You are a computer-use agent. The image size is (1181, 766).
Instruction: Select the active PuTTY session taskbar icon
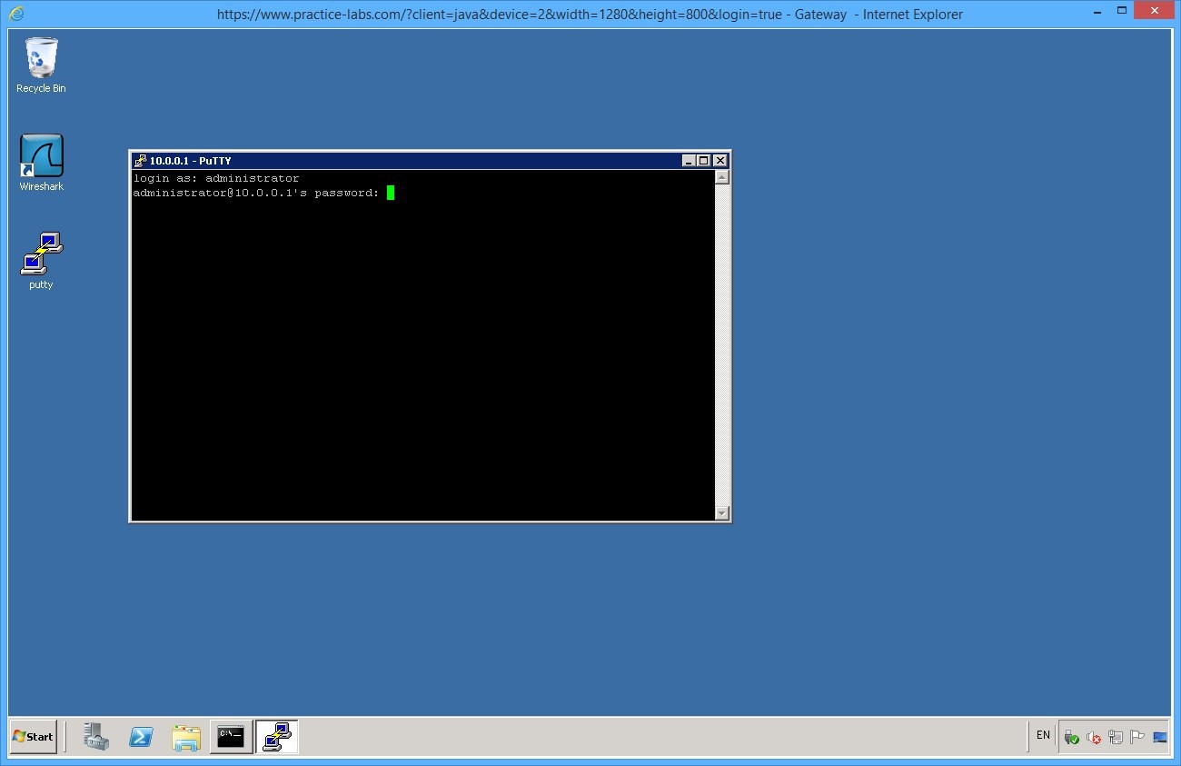click(x=276, y=737)
